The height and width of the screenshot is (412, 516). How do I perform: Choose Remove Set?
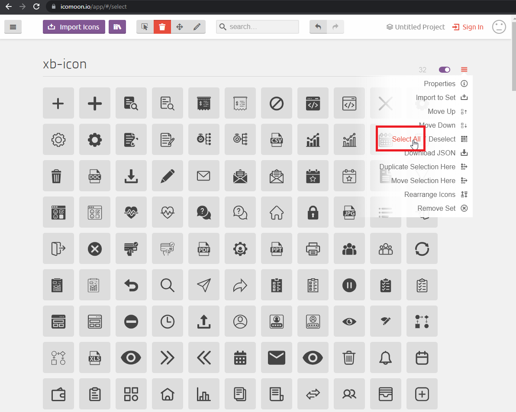442,208
